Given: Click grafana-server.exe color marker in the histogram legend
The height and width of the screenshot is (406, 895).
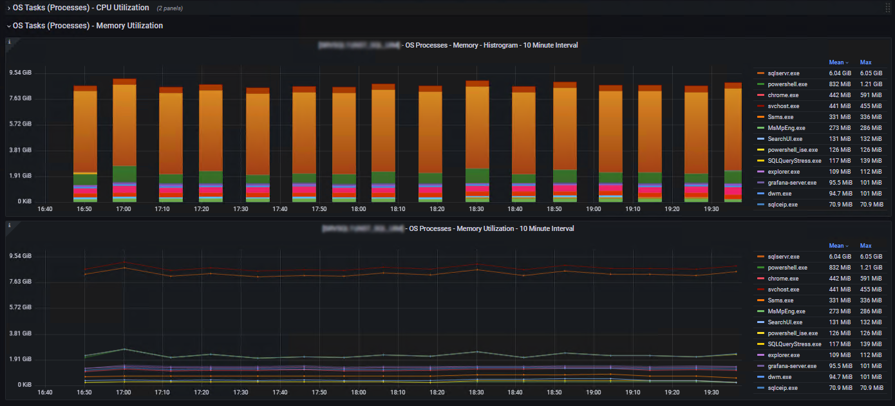Looking at the screenshot, I should (x=760, y=183).
